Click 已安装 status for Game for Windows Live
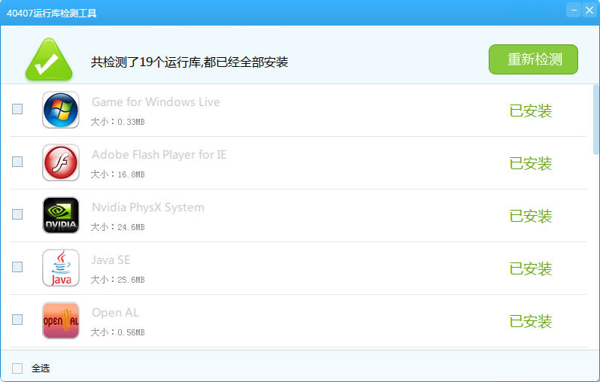Viewport: 600px width, 382px height. [530, 111]
